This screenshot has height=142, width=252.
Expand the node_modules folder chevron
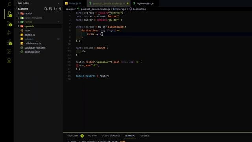coord(19,17)
